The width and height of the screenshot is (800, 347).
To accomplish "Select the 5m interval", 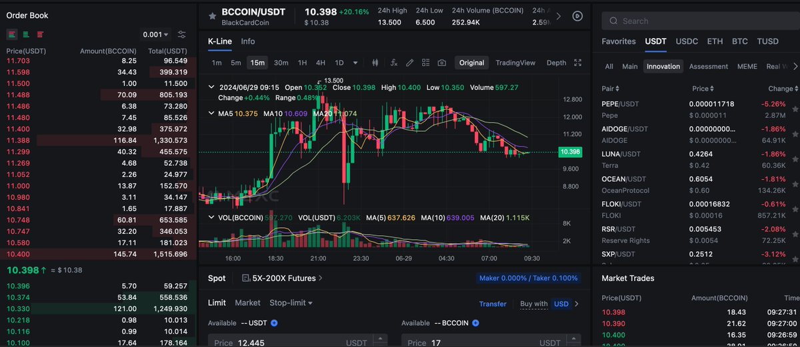I will pos(236,63).
